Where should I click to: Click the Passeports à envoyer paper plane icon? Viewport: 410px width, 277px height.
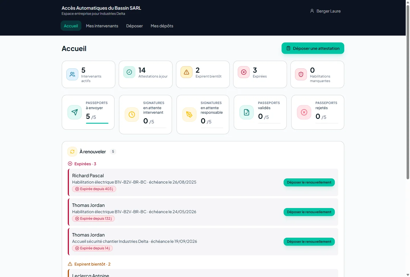coord(75,112)
